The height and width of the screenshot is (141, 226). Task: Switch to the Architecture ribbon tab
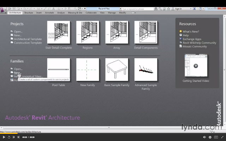tap(15, 13)
